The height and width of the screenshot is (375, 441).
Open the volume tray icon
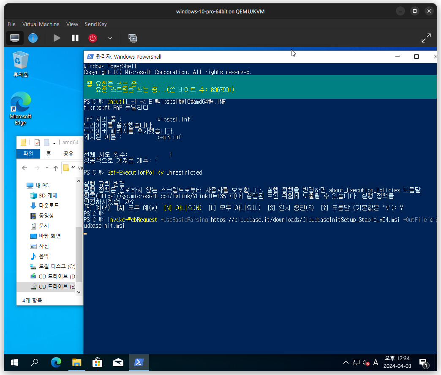pos(366,363)
